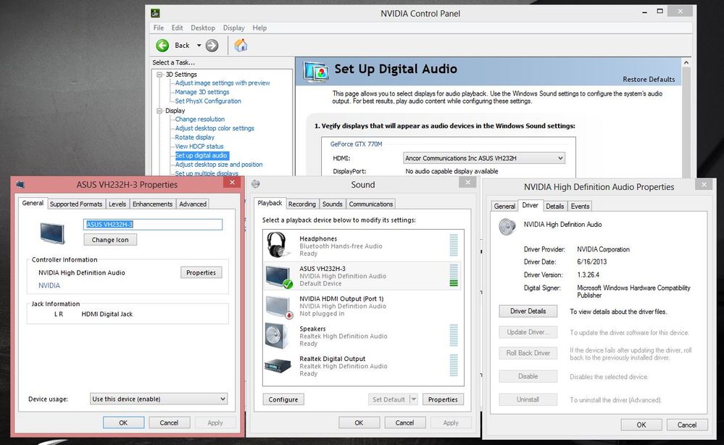Viewport: 724px width, 445px height.
Task: Select the Speakers device icon
Action: (277, 336)
